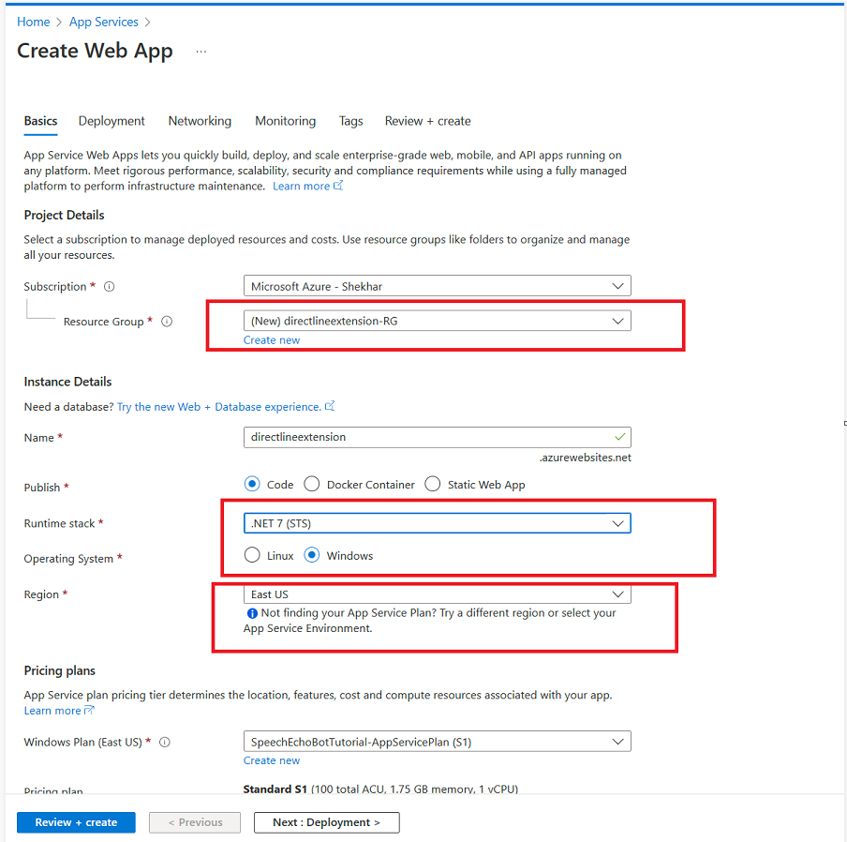This screenshot has width=847, height=842.
Task: Click the Review + create button
Action: pyautogui.click(x=76, y=822)
